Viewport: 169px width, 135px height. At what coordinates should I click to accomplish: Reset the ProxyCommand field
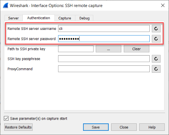point(156,69)
